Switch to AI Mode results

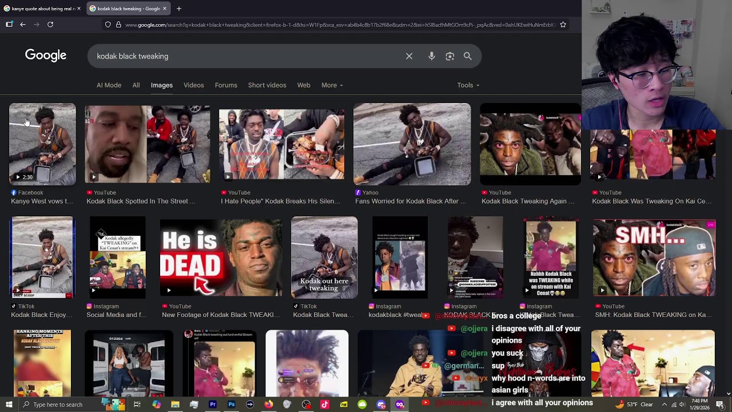point(109,85)
